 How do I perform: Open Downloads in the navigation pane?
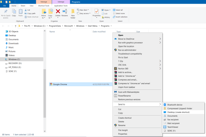point(13,43)
